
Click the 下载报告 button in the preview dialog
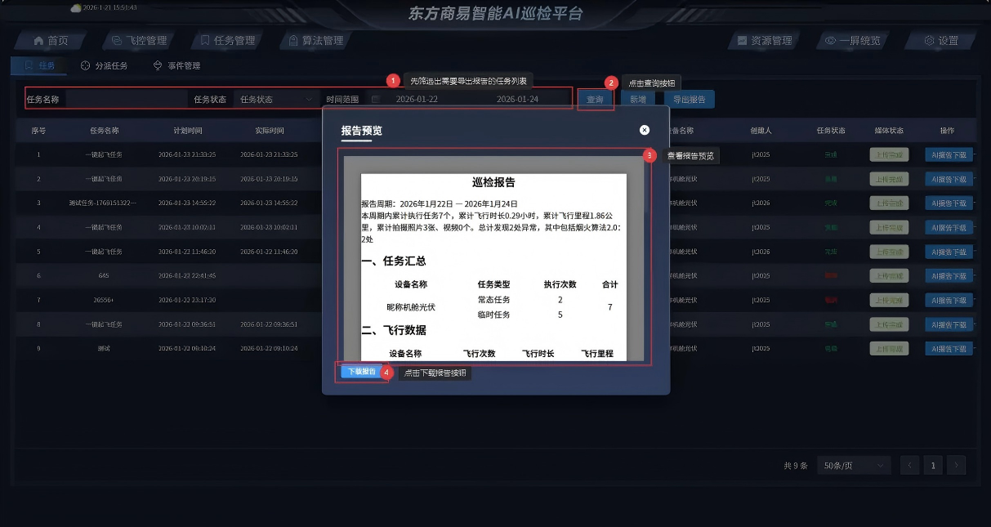click(x=362, y=372)
